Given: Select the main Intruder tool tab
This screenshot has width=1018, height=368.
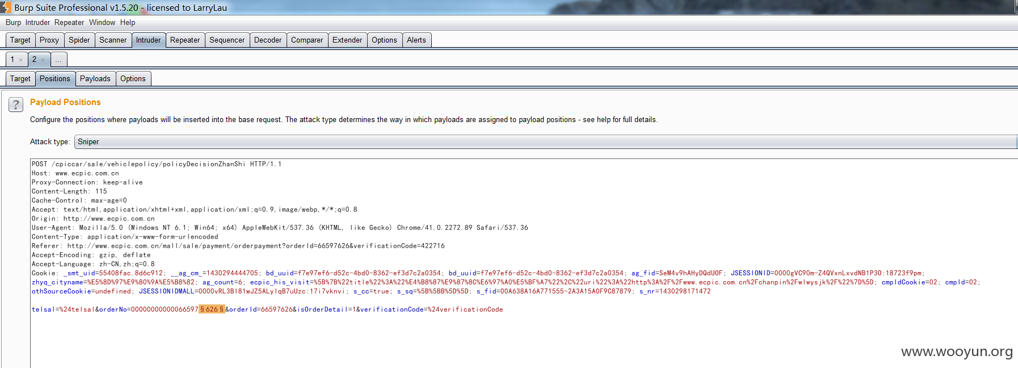Looking at the screenshot, I should click(148, 40).
